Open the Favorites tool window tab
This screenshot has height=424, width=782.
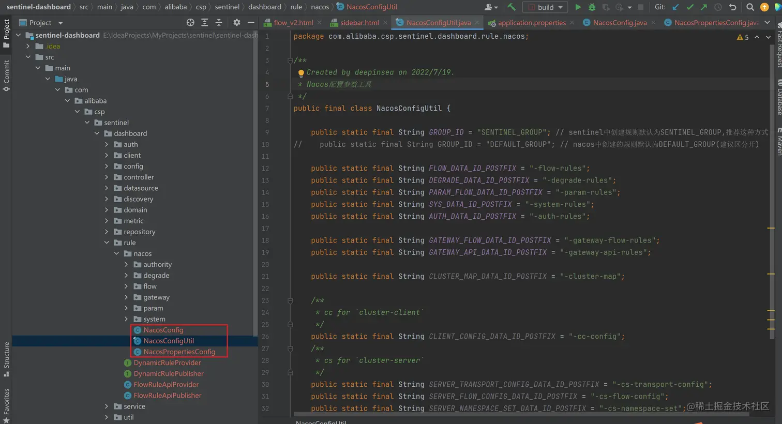6,405
